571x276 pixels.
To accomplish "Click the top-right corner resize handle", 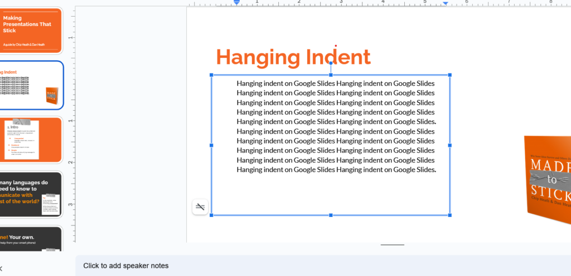I will click(x=450, y=75).
